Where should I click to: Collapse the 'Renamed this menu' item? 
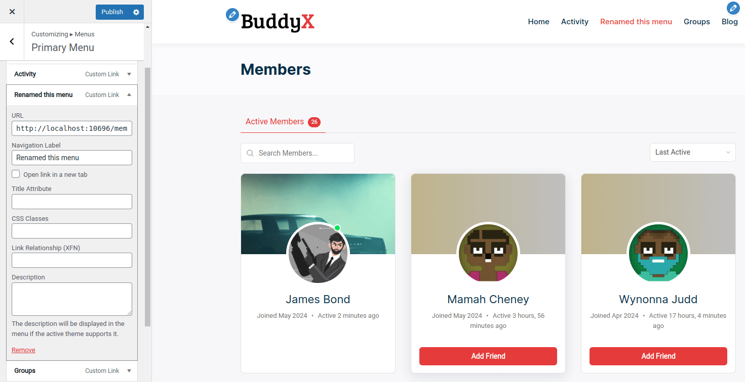click(129, 95)
